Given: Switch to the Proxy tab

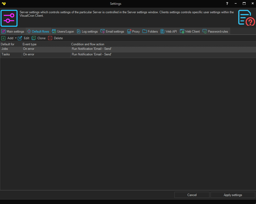Looking at the screenshot, I should [133, 32].
